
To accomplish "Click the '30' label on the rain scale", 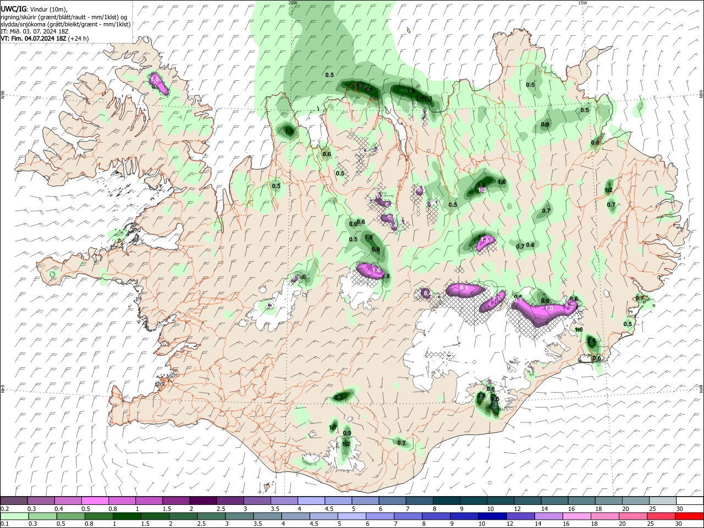I will point(680,524).
